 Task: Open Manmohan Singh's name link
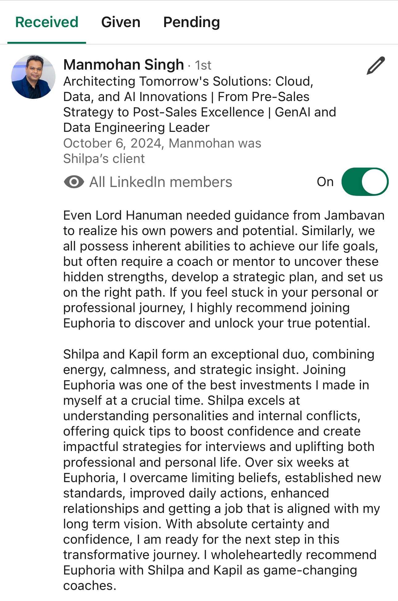pyautogui.click(x=123, y=65)
